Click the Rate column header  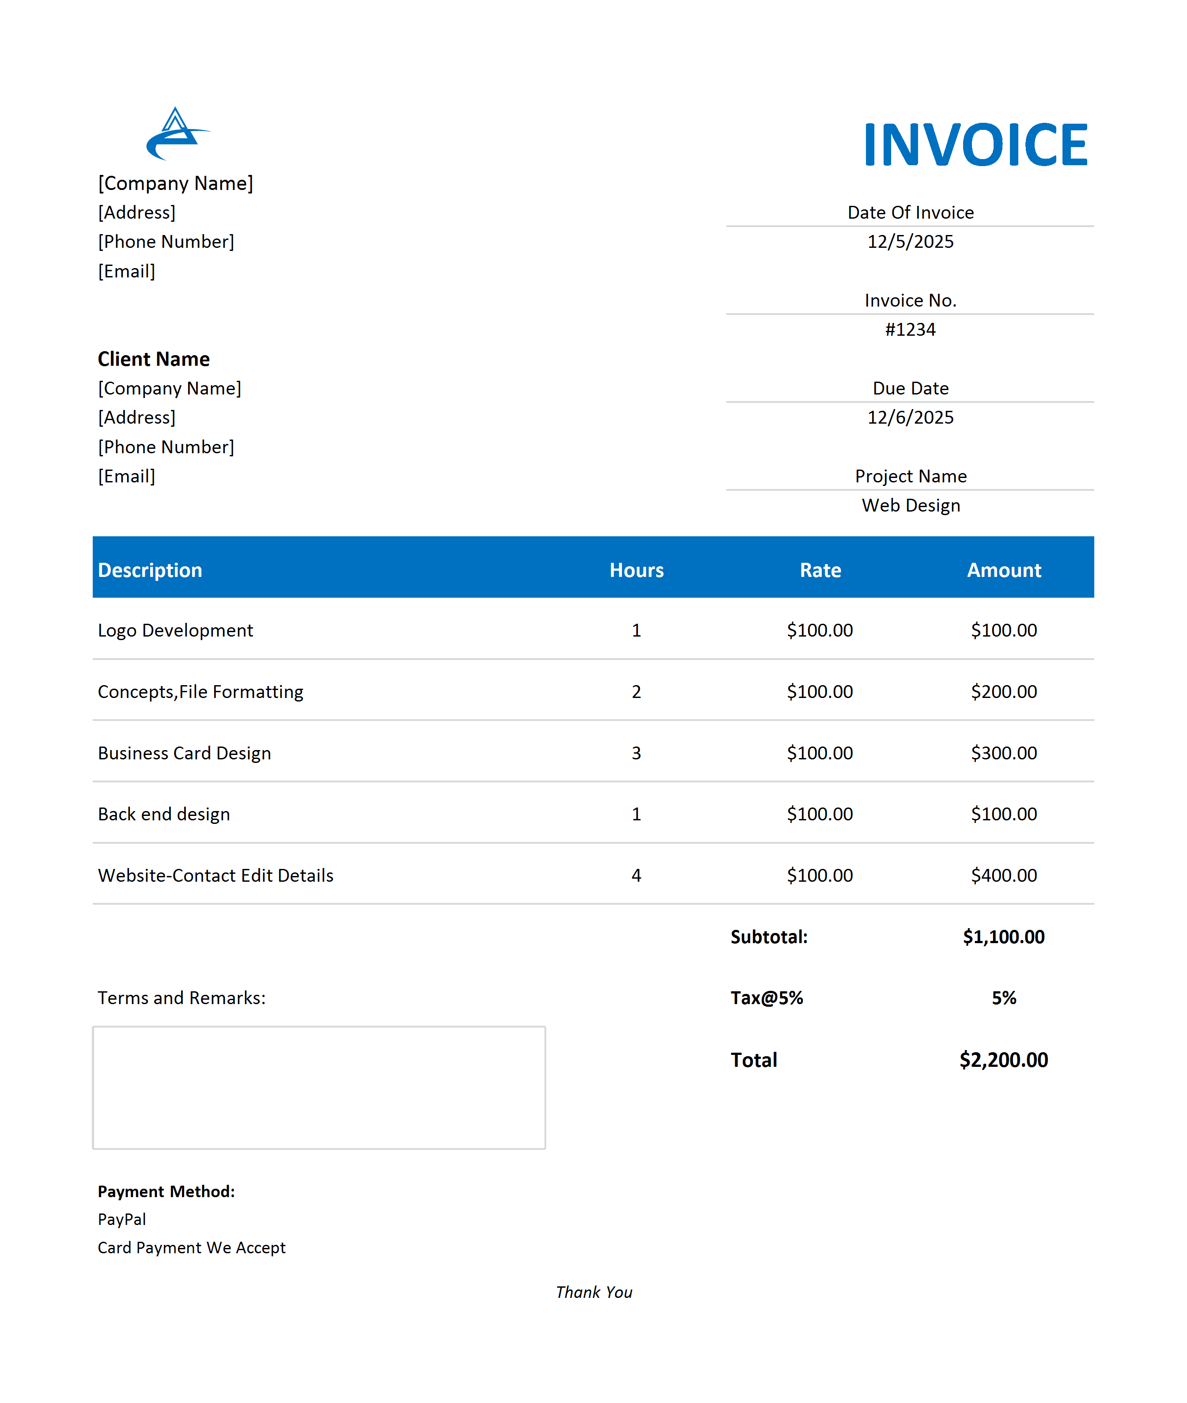(x=820, y=570)
